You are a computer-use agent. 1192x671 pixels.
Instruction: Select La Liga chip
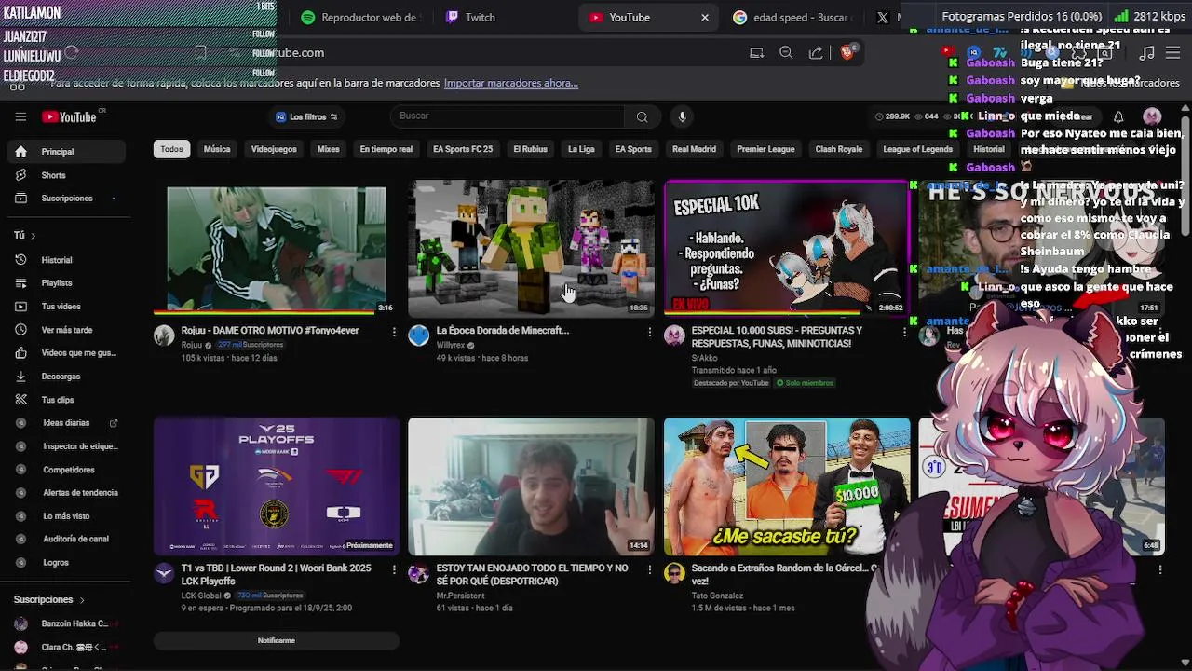(581, 149)
